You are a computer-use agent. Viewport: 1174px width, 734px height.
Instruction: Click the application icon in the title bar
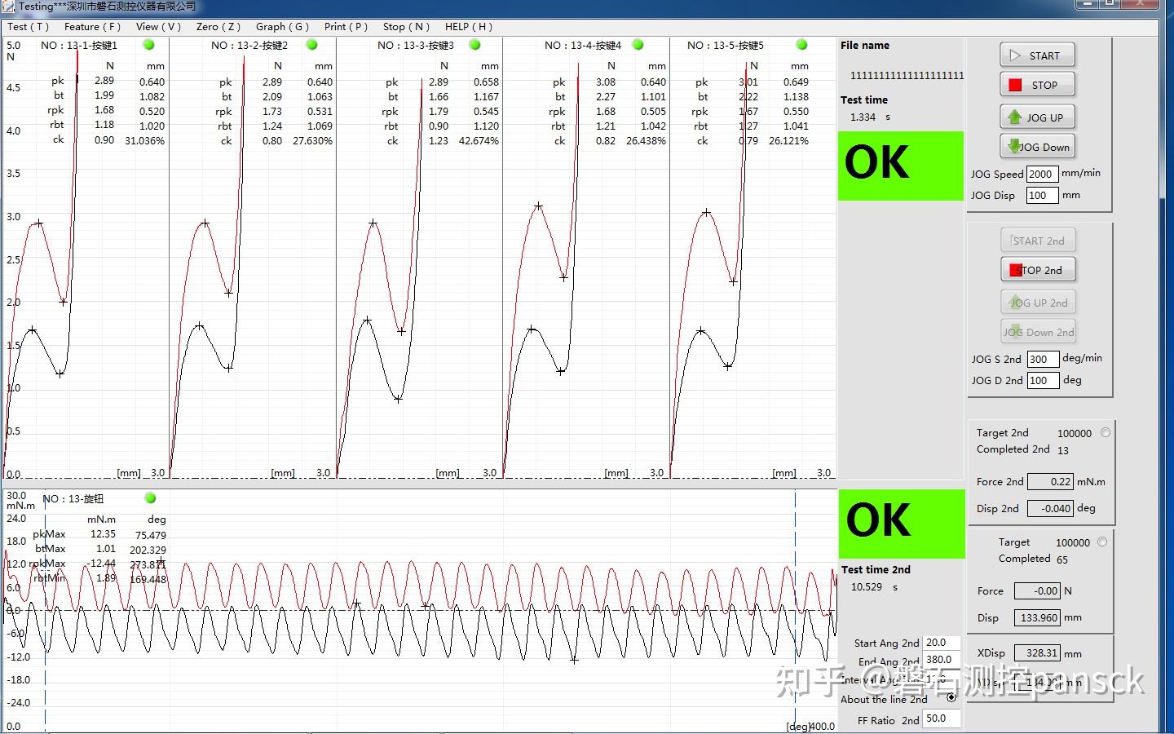[7, 6]
